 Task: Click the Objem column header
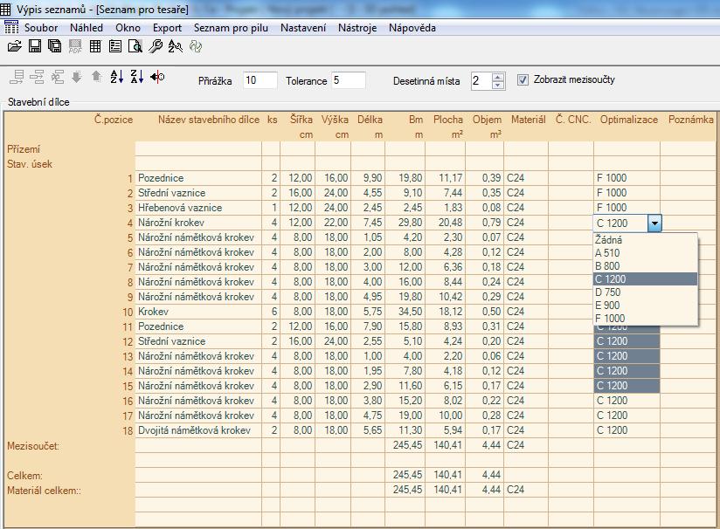pos(487,120)
